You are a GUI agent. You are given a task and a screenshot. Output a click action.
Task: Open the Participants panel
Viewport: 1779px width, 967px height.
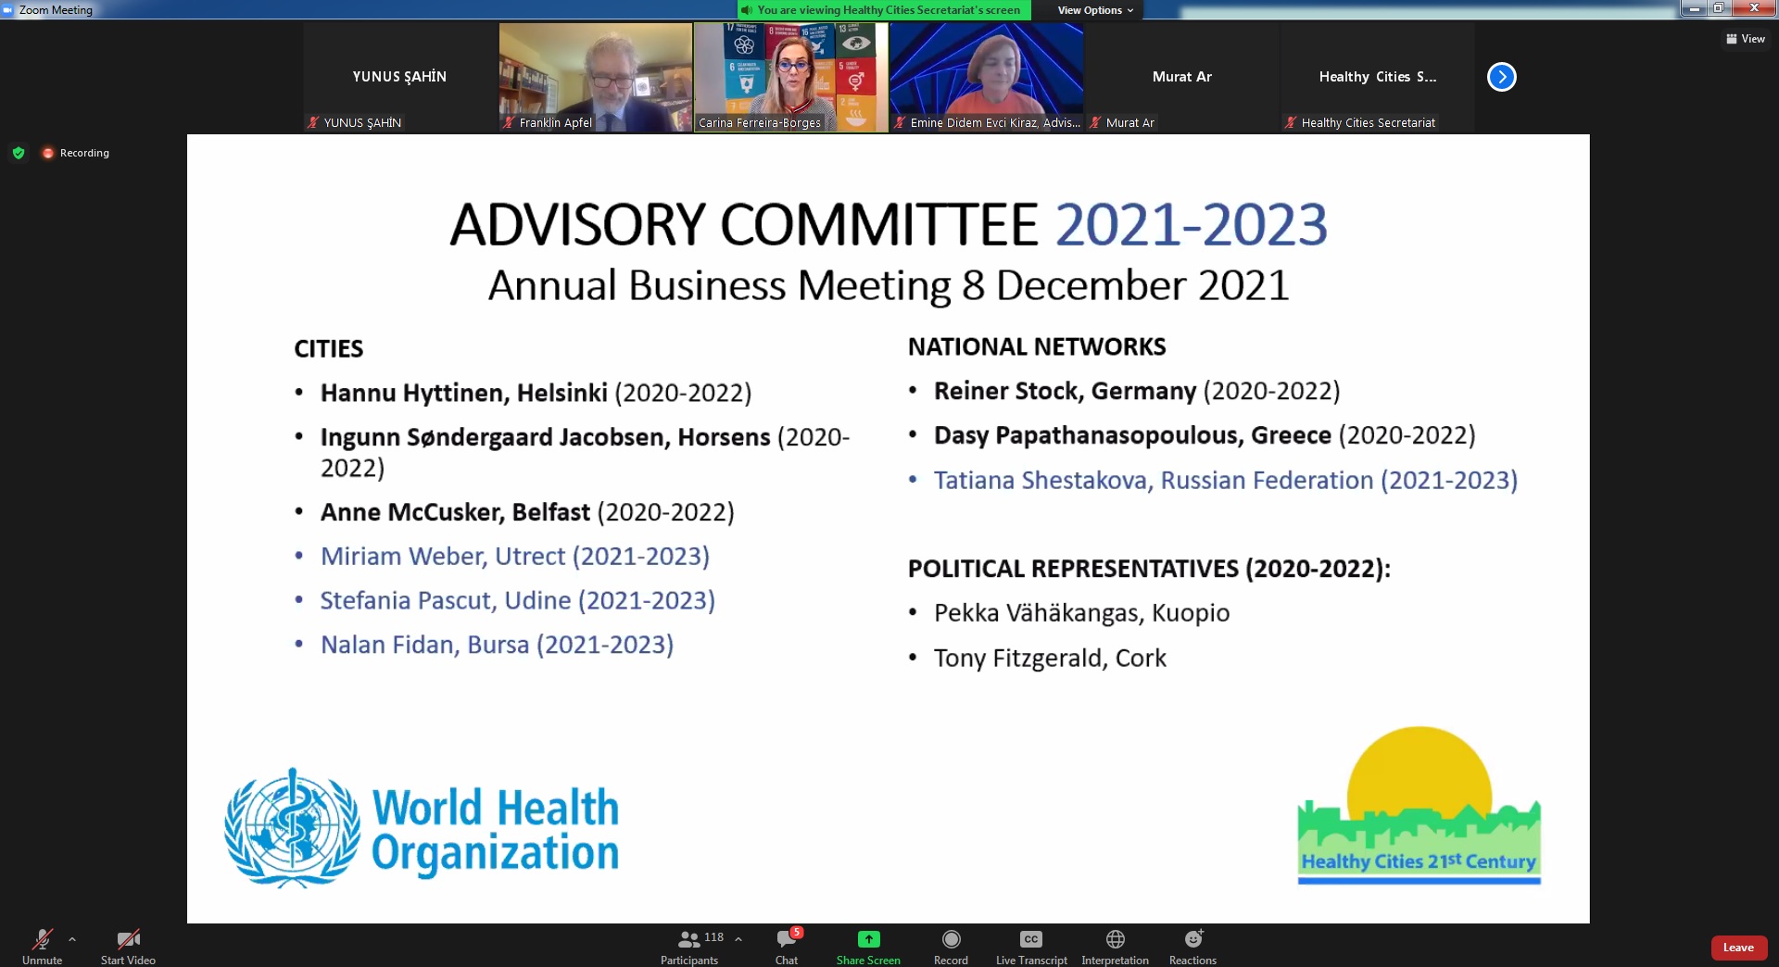(689, 946)
